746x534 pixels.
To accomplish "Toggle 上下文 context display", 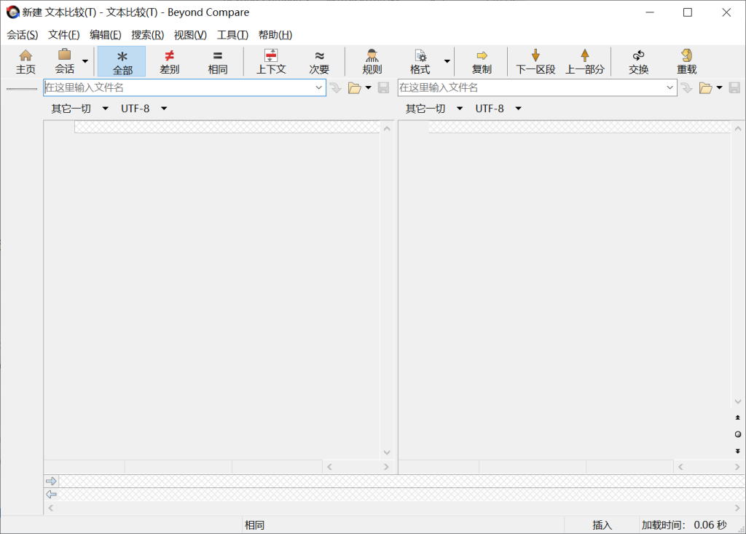I will tap(271, 62).
